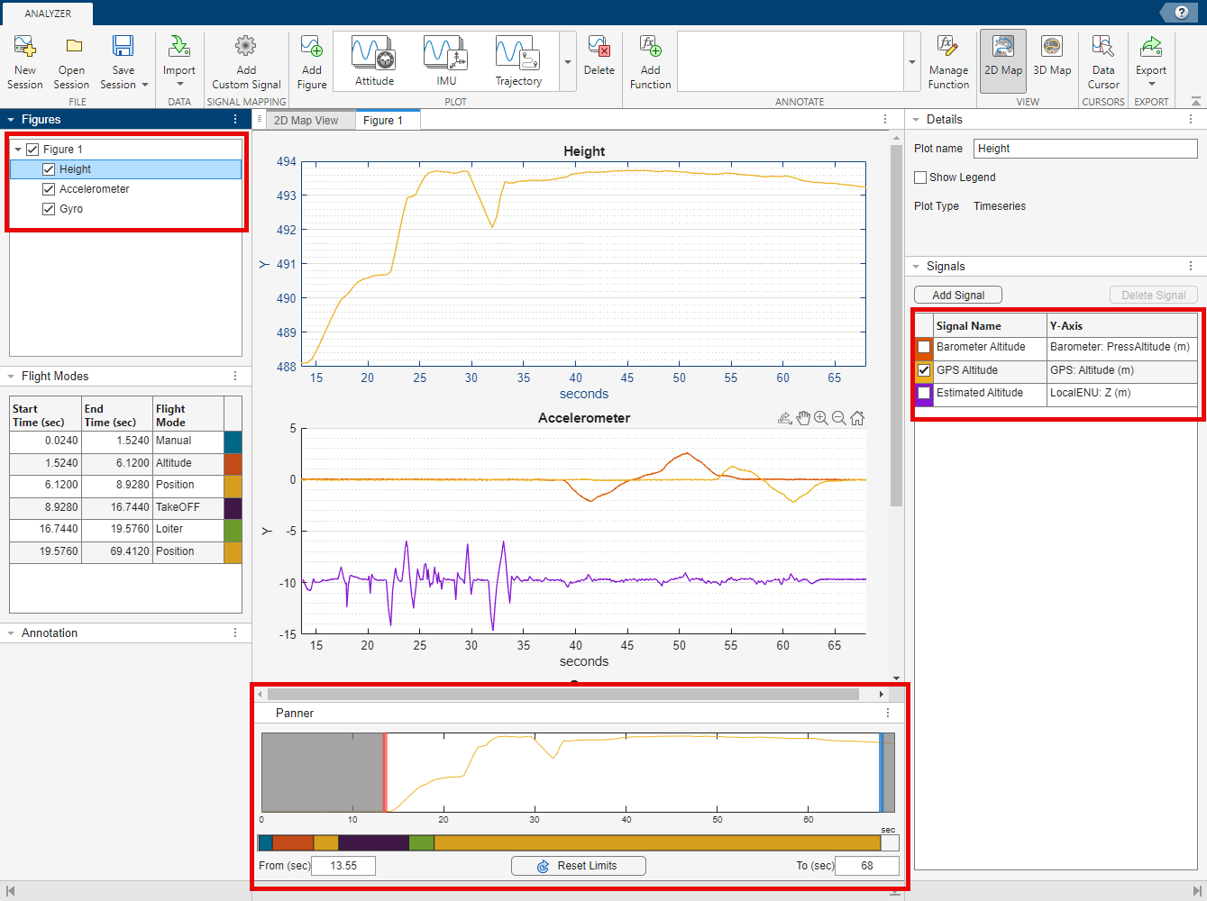Edit the To (sec) field
1207x901 pixels.
(867, 866)
